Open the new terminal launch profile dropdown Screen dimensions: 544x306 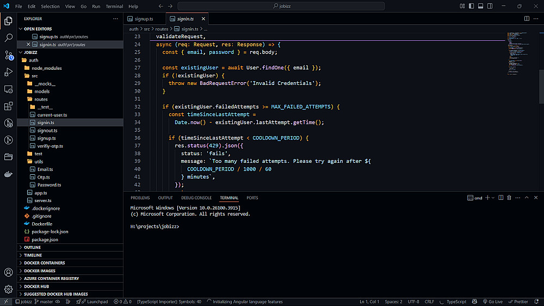coord(493,198)
